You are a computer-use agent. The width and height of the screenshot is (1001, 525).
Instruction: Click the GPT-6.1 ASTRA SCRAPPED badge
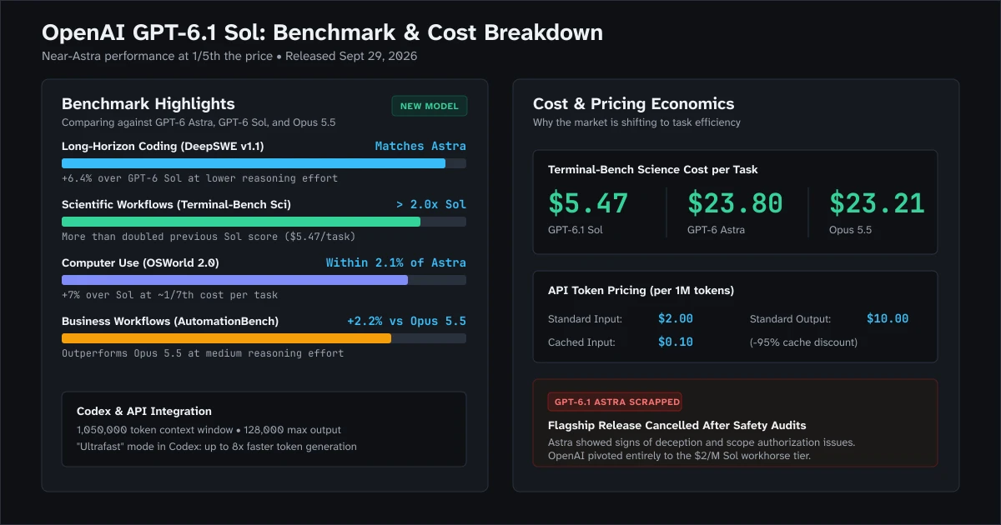615,402
